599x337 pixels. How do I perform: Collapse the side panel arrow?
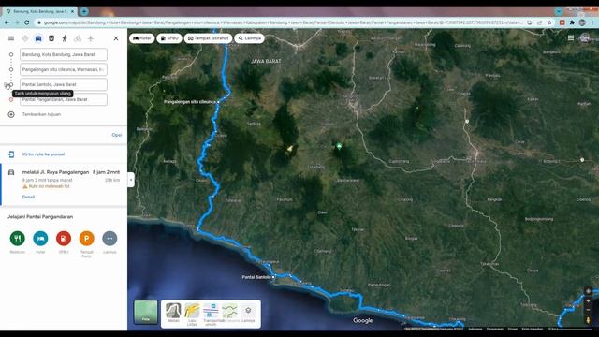[x=131, y=180]
